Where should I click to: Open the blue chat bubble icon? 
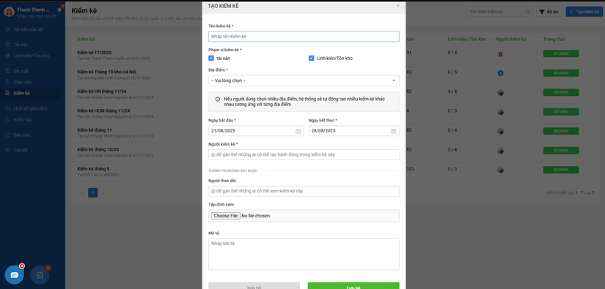click(14, 275)
